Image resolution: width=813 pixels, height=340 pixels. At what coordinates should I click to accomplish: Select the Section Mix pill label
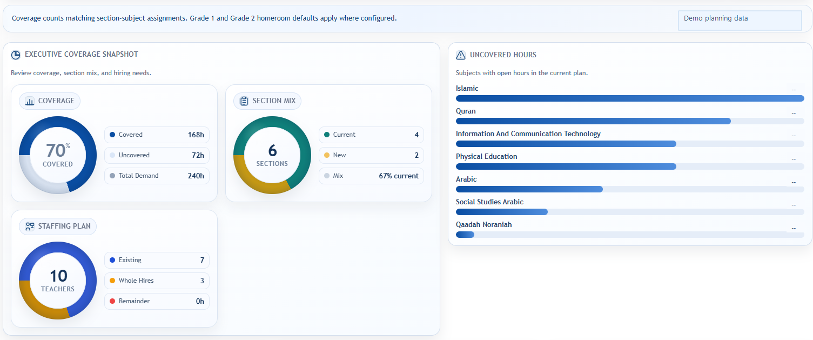[267, 101]
